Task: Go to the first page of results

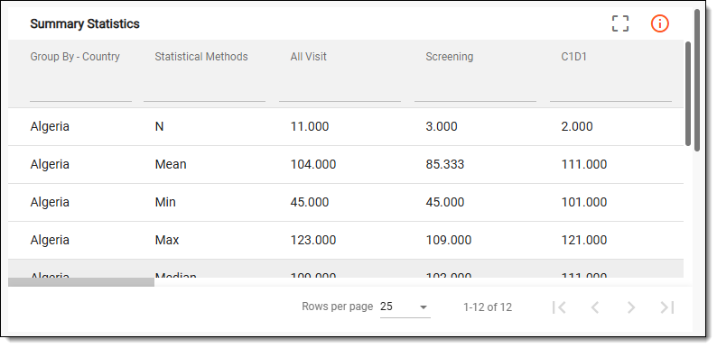Action: point(559,307)
